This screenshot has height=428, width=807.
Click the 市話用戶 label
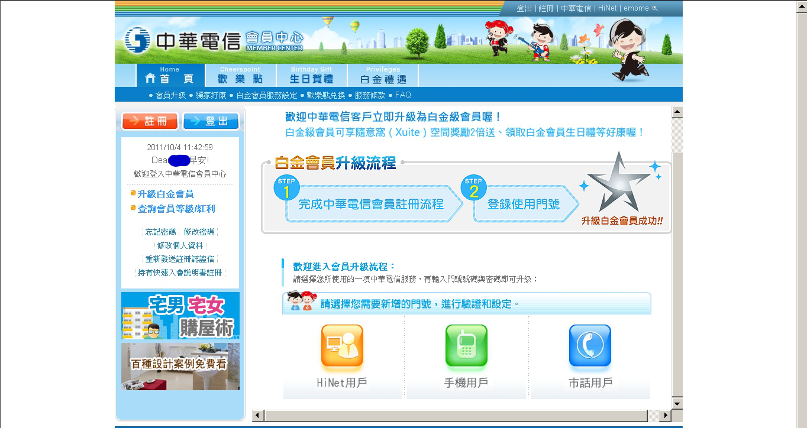point(590,382)
